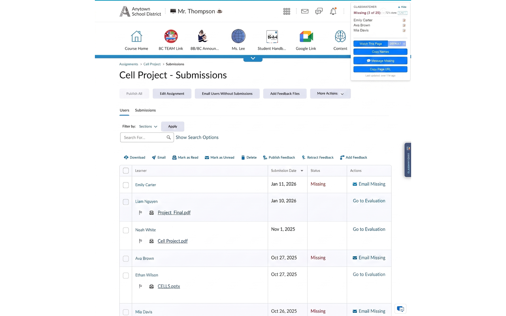Open the Student Handbook icon
The image size is (506, 316).
coord(272,37)
